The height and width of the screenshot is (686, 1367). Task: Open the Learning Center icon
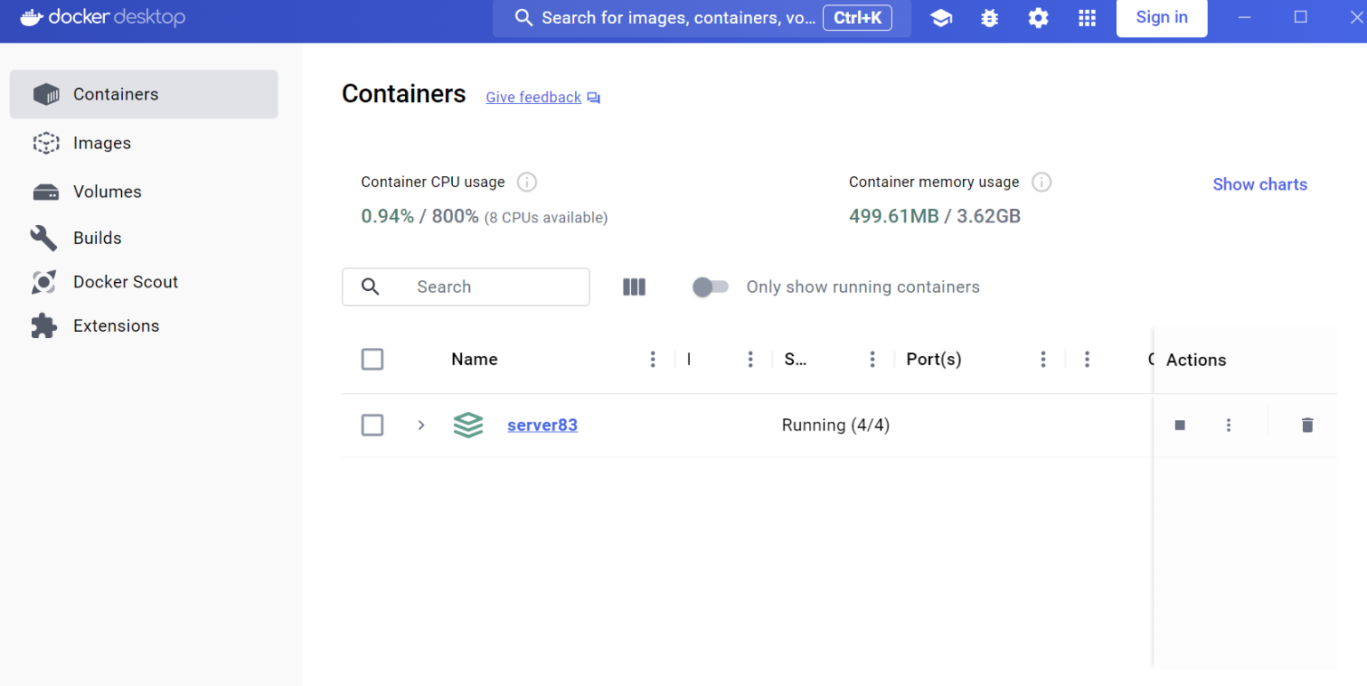coord(941,17)
